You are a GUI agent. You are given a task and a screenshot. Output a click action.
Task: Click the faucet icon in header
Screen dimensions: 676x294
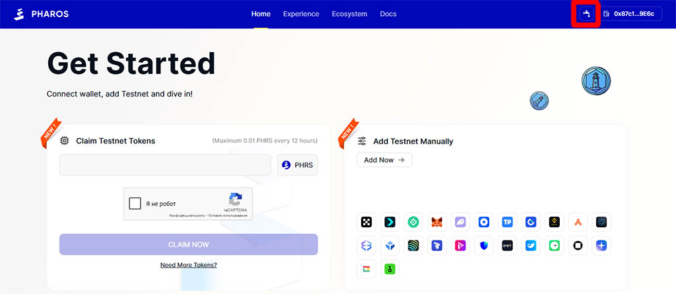[585, 14]
